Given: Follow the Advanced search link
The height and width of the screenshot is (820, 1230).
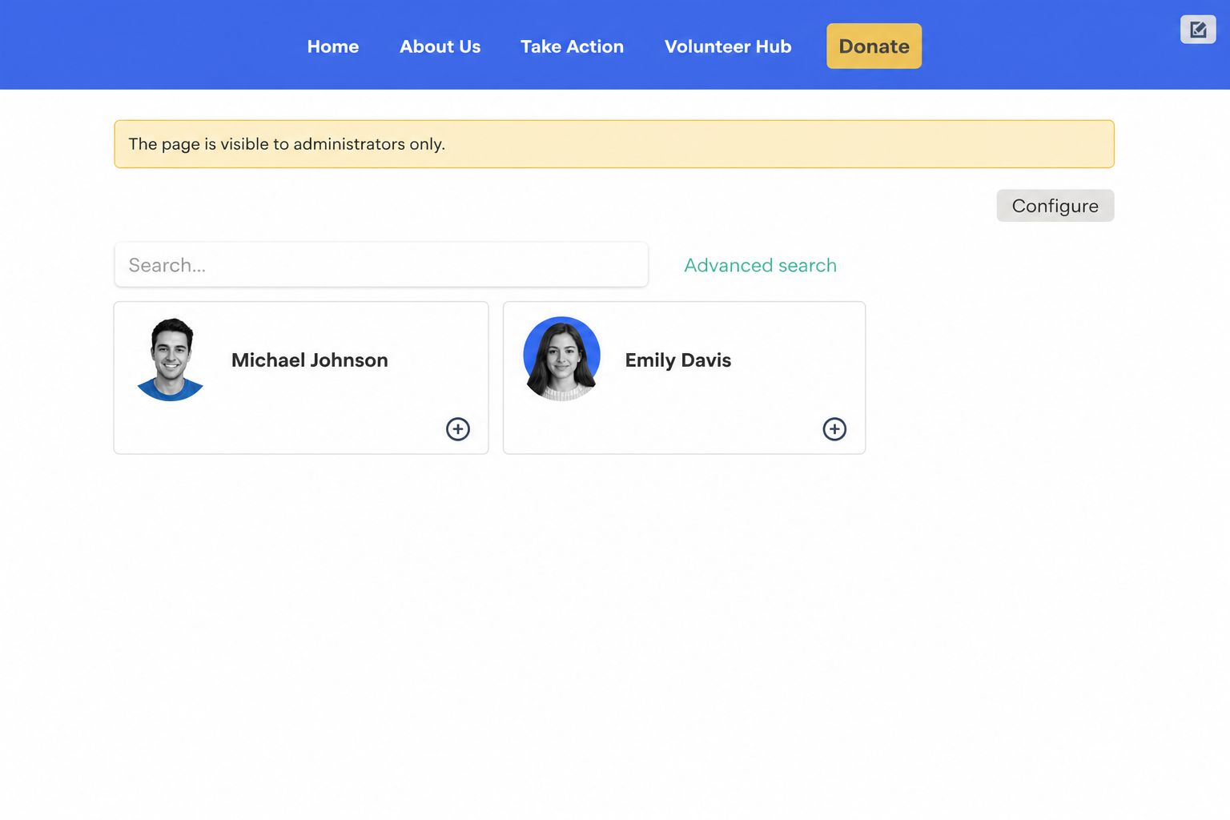Looking at the screenshot, I should [x=760, y=265].
